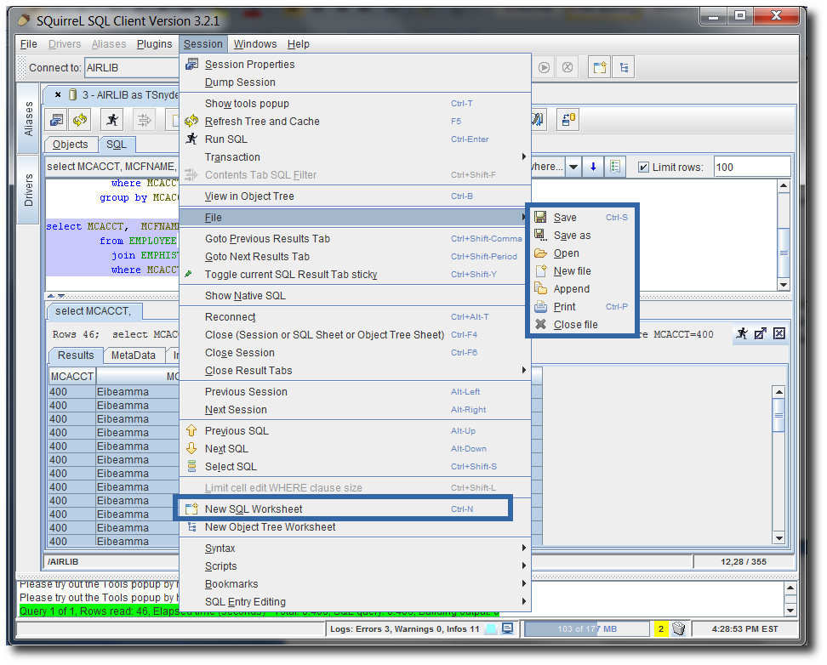Click New SQL Worksheet icon in main toolbar
Viewport: 827px width, 665px height.
[600, 67]
